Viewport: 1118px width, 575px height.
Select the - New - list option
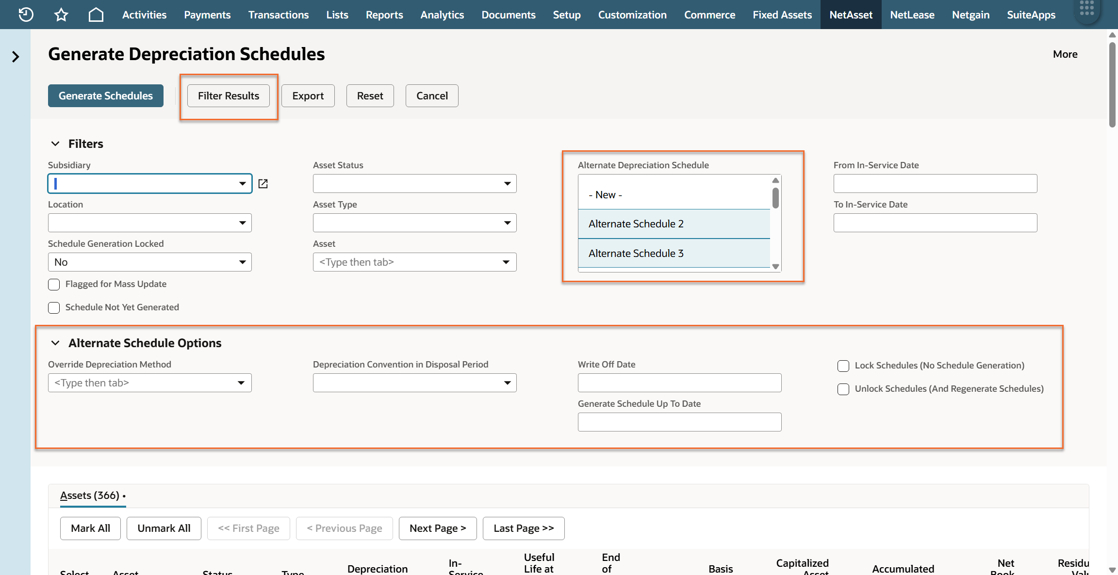pyautogui.click(x=674, y=195)
